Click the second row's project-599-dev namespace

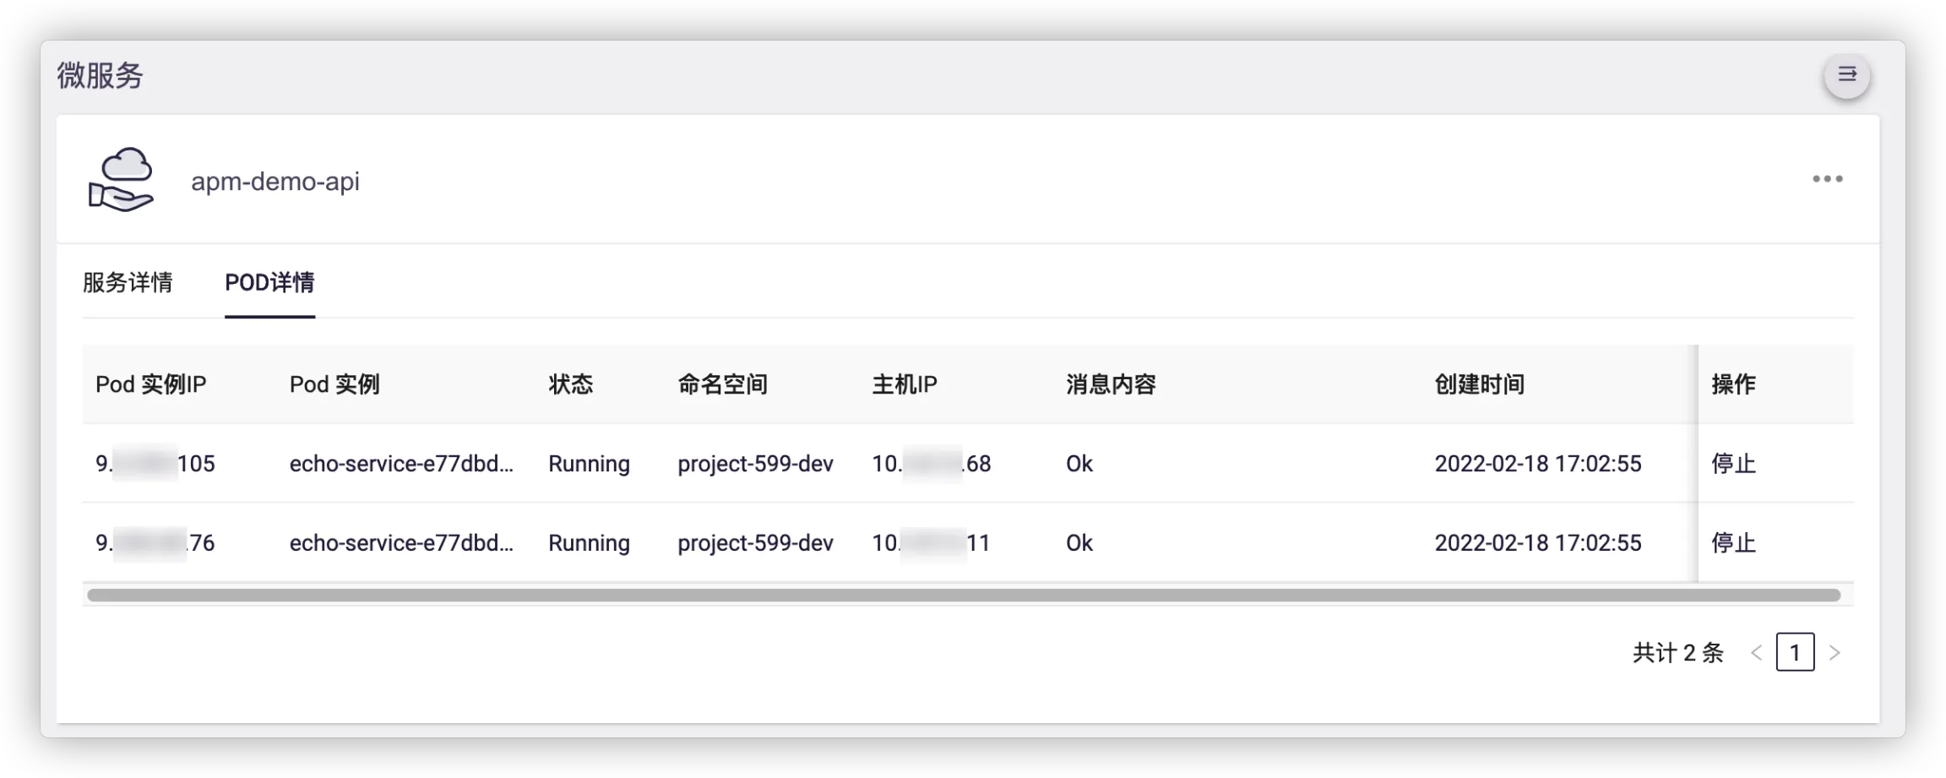(755, 543)
